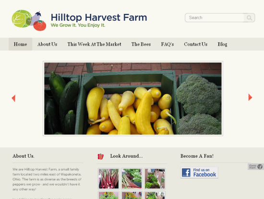The width and height of the screenshot is (264, 199).
Task: Click the squash slideshow image
Action: pos(133,98)
